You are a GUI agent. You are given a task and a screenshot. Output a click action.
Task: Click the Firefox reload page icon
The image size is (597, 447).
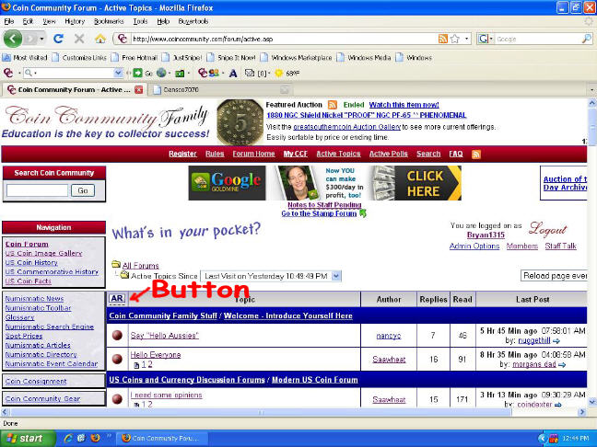pyautogui.click(x=58, y=39)
